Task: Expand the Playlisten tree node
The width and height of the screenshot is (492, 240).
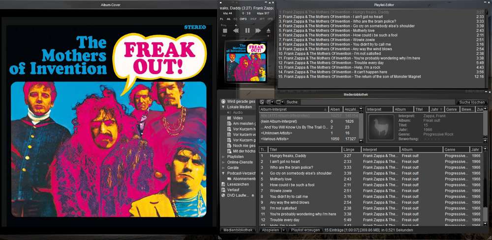Action: [223, 157]
